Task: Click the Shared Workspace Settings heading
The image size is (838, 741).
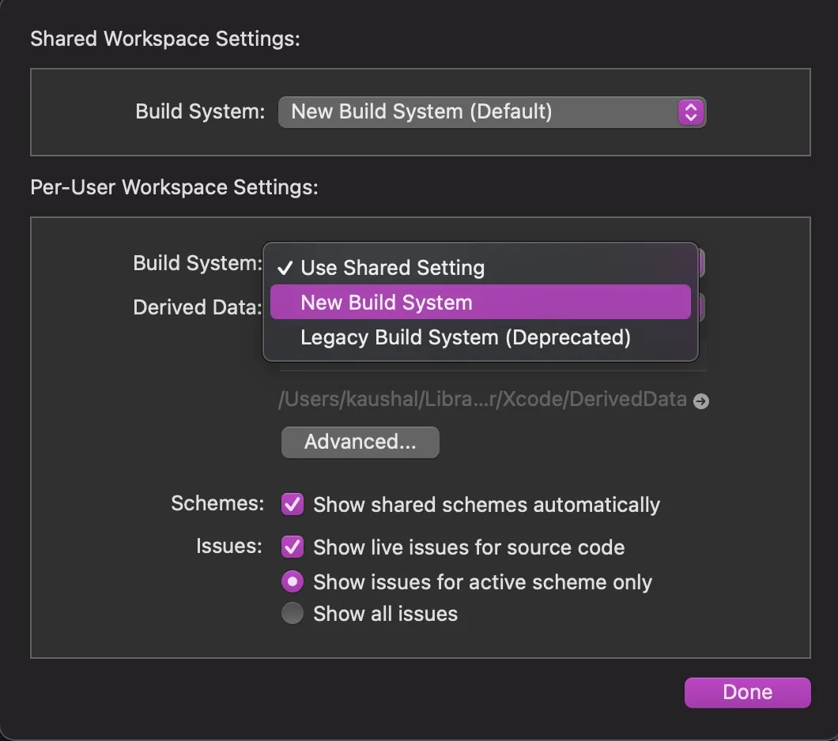Action: point(165,39)
